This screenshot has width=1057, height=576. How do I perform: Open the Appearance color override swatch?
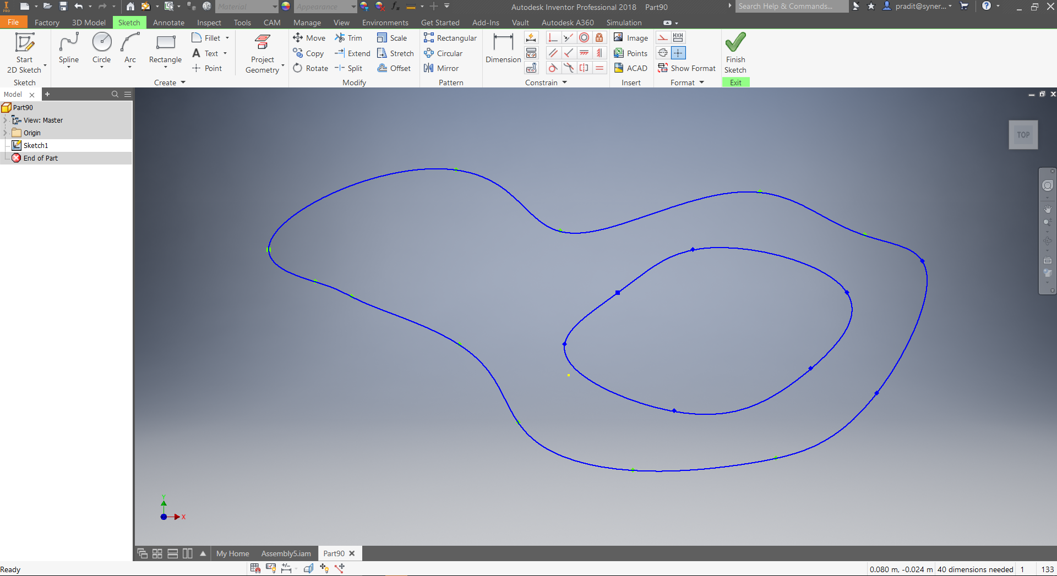tap(286, 7)
